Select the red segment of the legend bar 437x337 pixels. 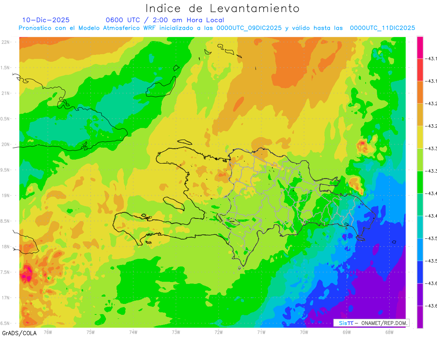pos(420,70)
